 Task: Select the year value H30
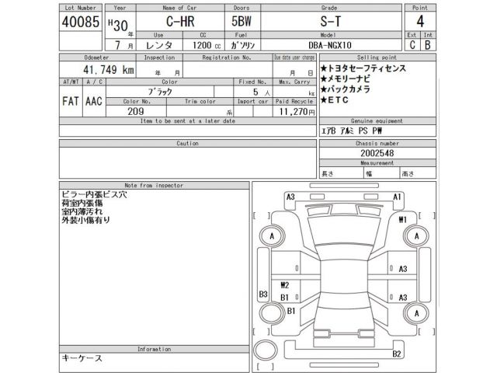pos(118,26)
